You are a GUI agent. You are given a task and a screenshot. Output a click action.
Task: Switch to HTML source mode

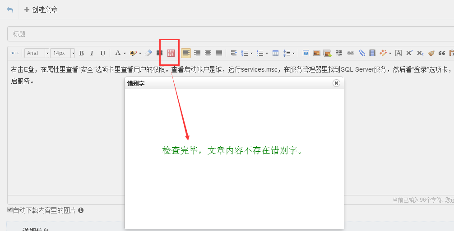pyautogui.click(x=15, y=53)
